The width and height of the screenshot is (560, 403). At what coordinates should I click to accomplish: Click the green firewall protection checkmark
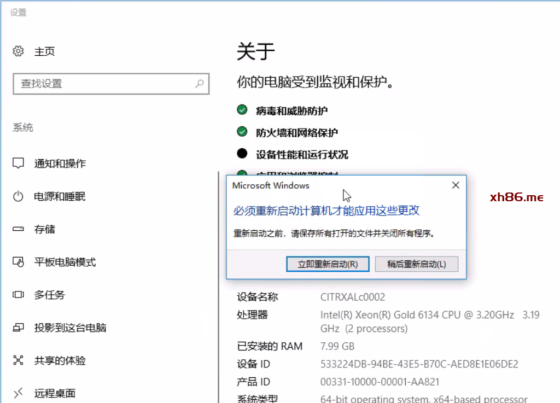click(x=242, y=132)
